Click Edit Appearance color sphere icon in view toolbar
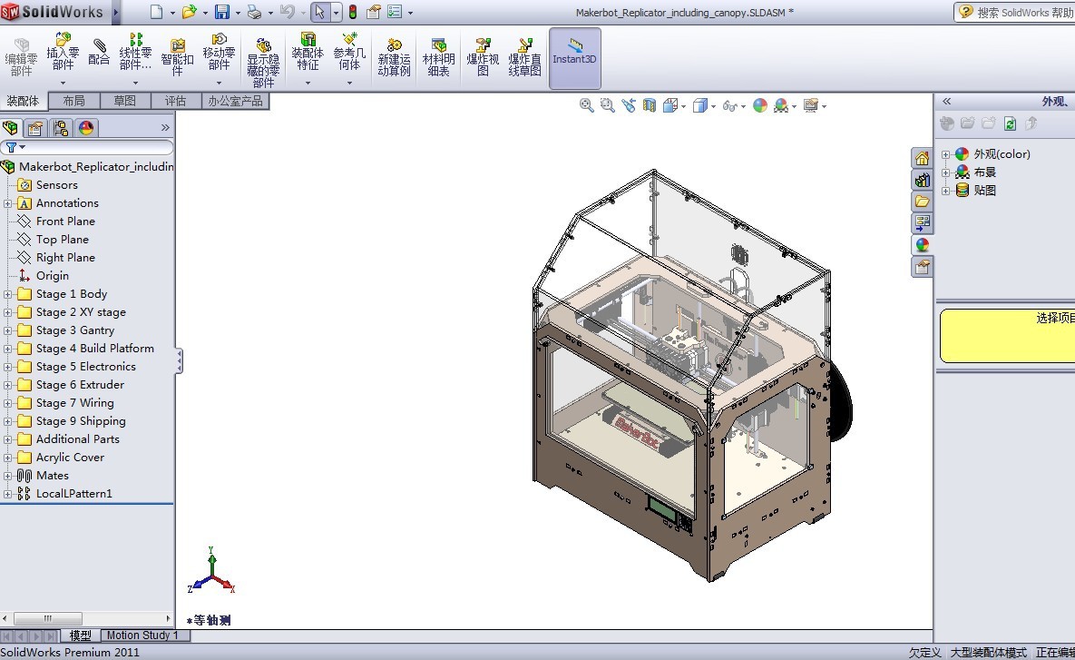Viewport: 1075px width, 660px height. coord(759,105)
